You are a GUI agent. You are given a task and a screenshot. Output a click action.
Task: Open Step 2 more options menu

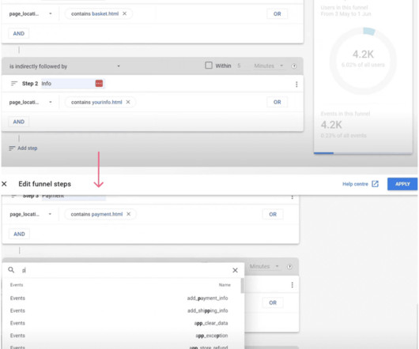click(296, 84)
